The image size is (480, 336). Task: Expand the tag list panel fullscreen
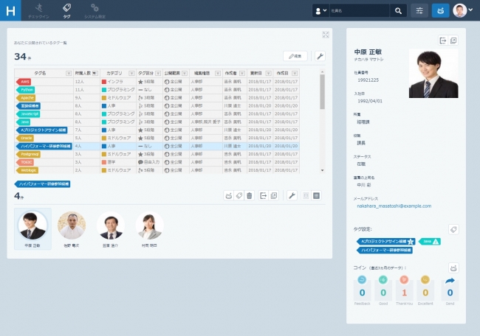(x=326, y=35)
